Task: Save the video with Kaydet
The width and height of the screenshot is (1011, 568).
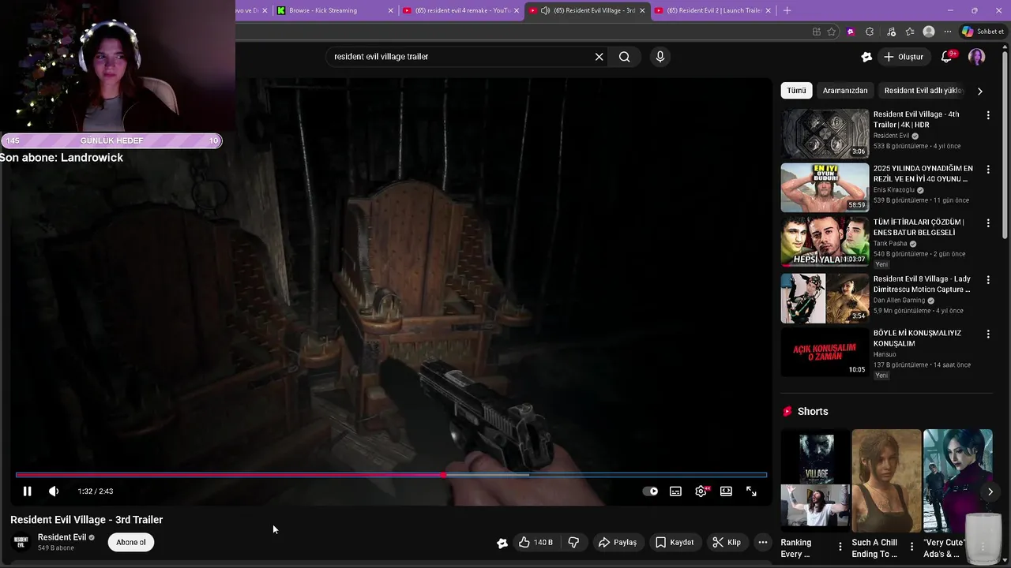Action: point(674,542)
